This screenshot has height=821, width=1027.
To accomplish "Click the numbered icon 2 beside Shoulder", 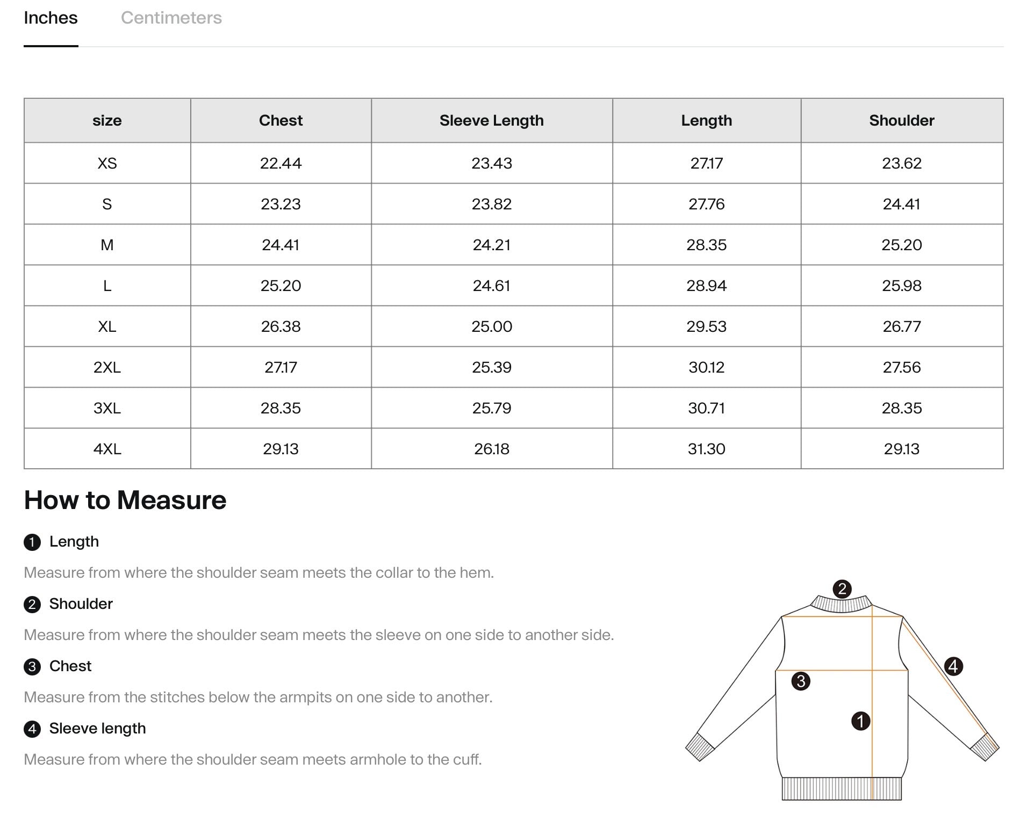I will pyautogui.click(x=32, y=604).
